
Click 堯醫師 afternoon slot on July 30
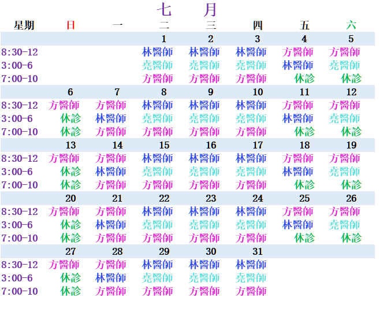coord(204,278)
